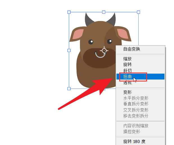This screenshot has width=174, height=145.
Task: Choose 自由变换 from the context menu
Action: [x=140, y=49]
